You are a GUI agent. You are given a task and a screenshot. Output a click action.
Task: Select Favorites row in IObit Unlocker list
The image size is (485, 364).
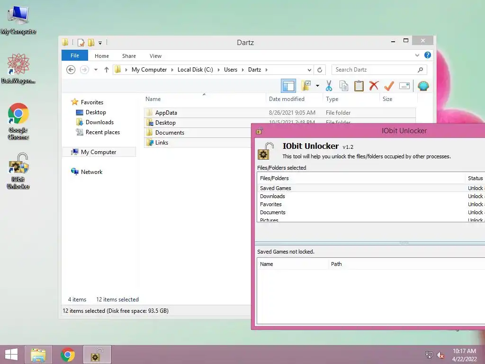tap(371, 204)
